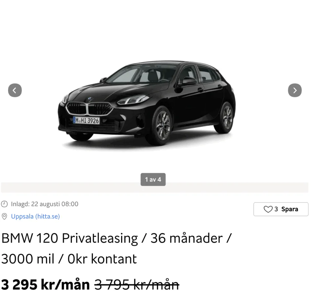Save the listing with Spara button
The height and width of the screenshot is (303, 330).
281,209
